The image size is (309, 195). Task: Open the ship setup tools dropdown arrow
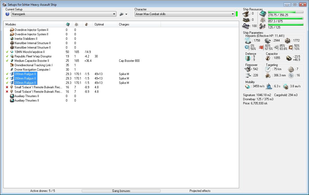[126, 14]
